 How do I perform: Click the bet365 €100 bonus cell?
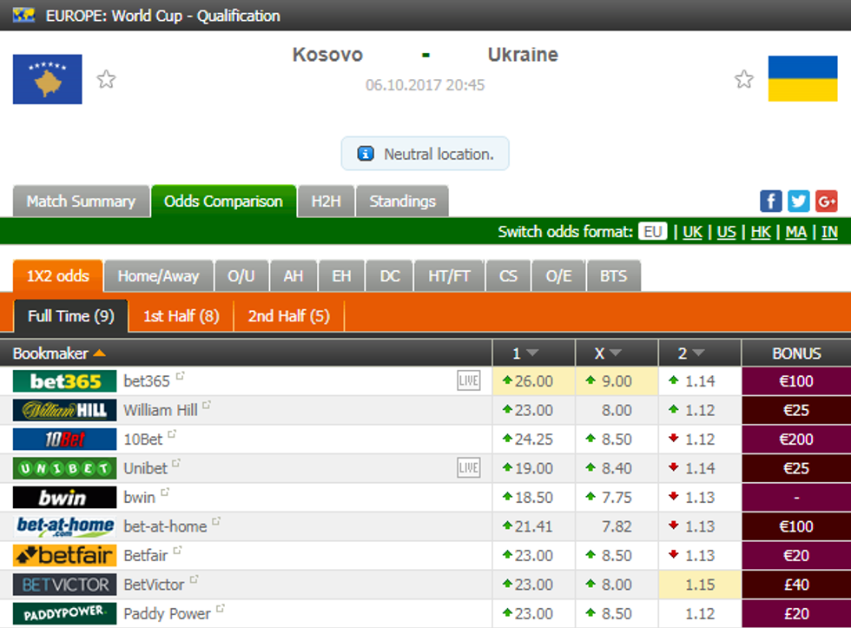796,381
